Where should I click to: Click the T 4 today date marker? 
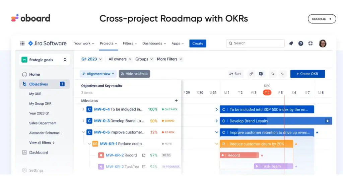point(267,92)
